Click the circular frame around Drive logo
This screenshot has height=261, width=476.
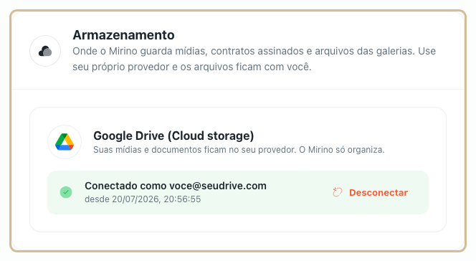point(65,142)
